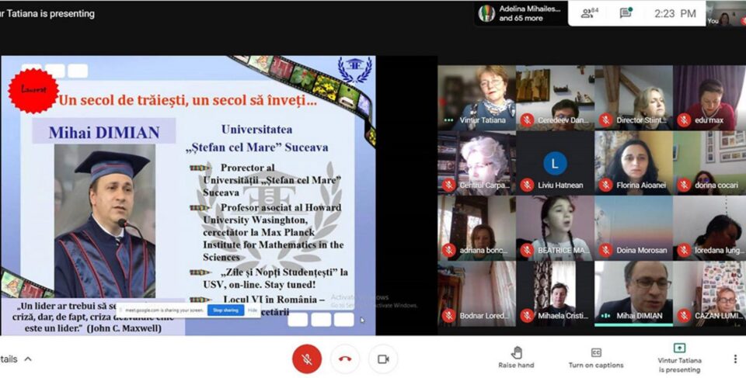Click the red Laureat badge on slide
Screen dimensions: 746x378
pos(33,90)
